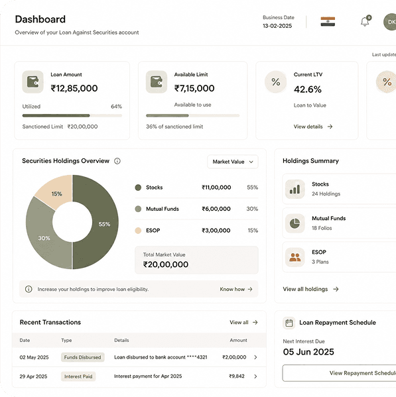Click the 42.6% Current LTV value

[308, 89]
